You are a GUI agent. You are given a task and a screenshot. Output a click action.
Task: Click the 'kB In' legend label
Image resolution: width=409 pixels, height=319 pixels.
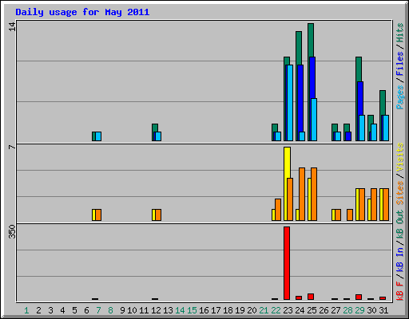pyautogui.click(x=399, y=259)
